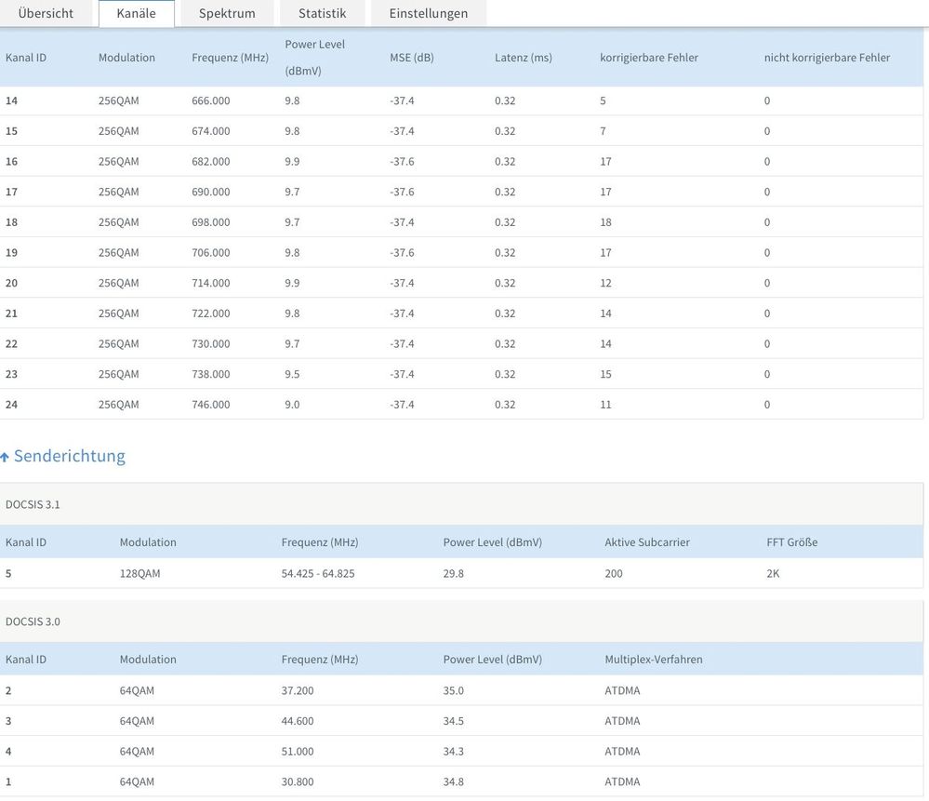This screenshot has width=929, height=801.
Task: Click the DOCSIS 3.1 section header
Action: pyautogui.click(x=33, y=504)
